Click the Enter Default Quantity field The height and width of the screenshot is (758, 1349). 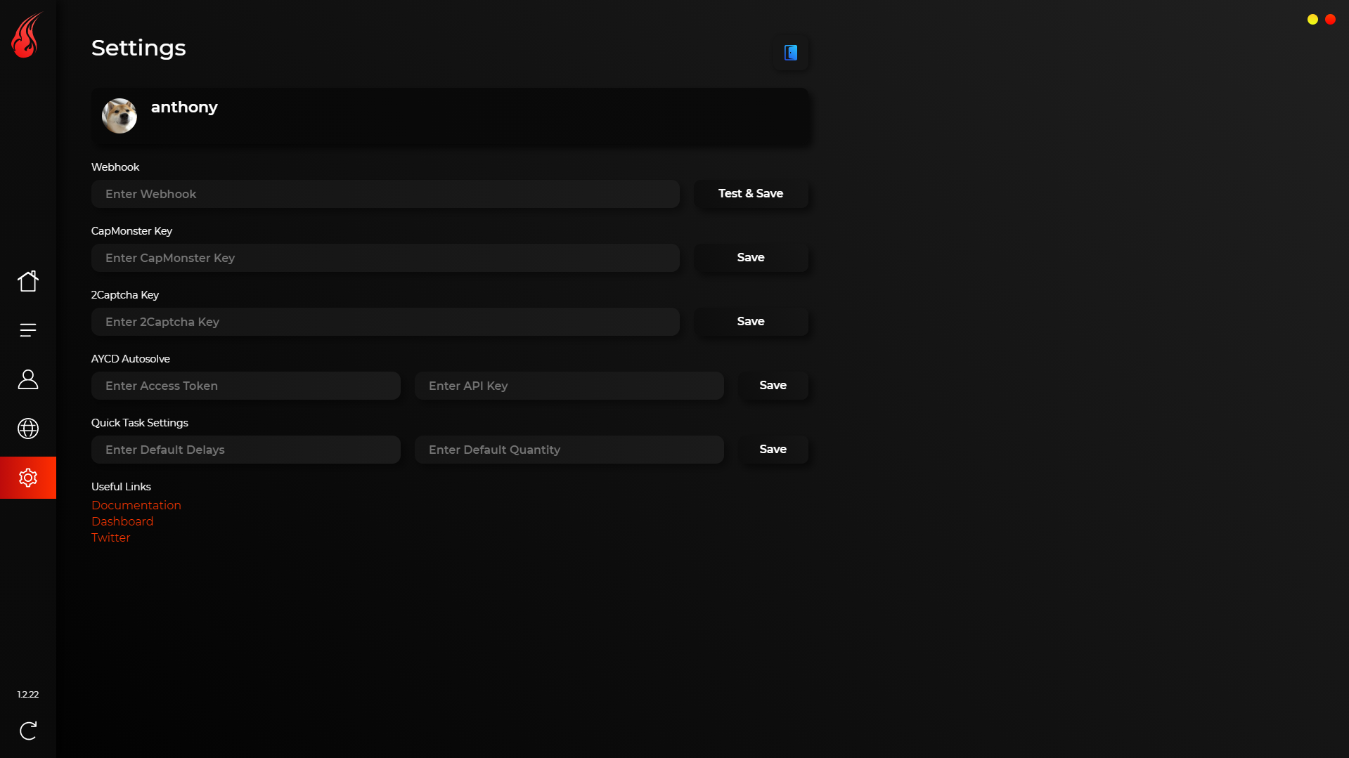pyautogui.click(x=569, y=450)
